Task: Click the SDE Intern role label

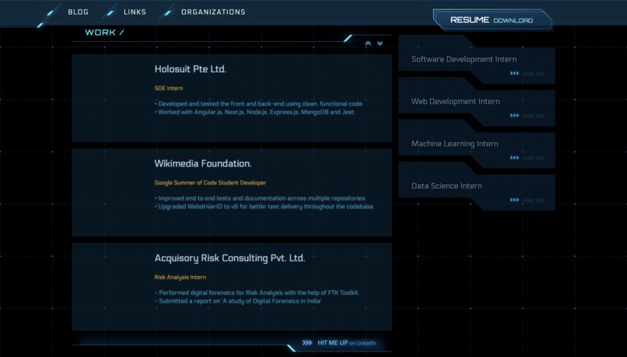Action: (168, 88)
